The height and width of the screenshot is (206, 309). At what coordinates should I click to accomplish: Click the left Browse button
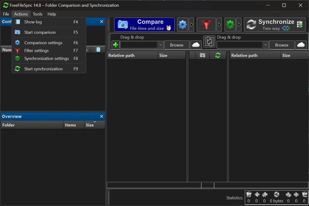pos(177,45)
